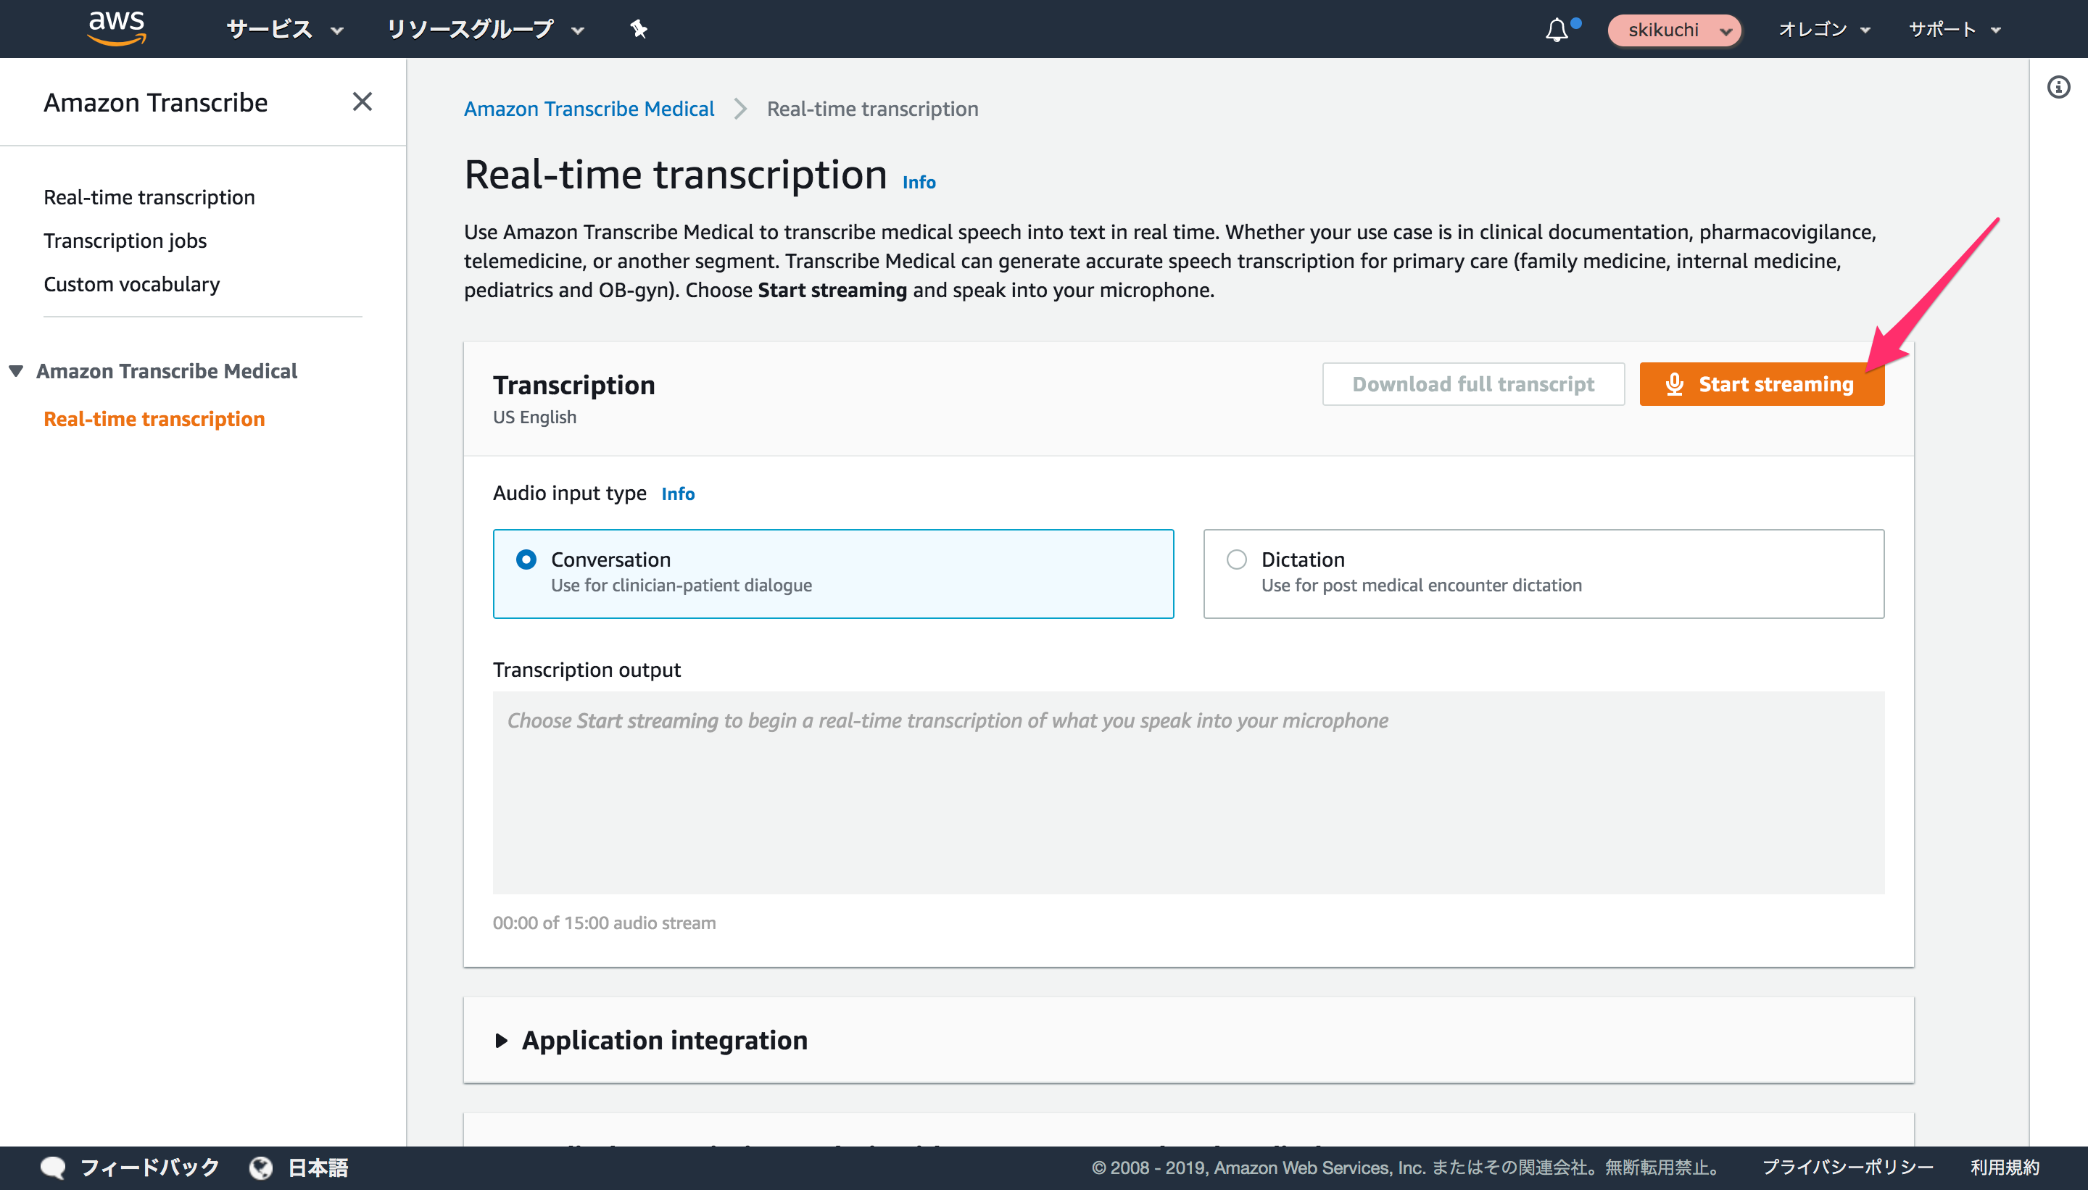Select the Conversation audio input option

(x=528, y=559)
